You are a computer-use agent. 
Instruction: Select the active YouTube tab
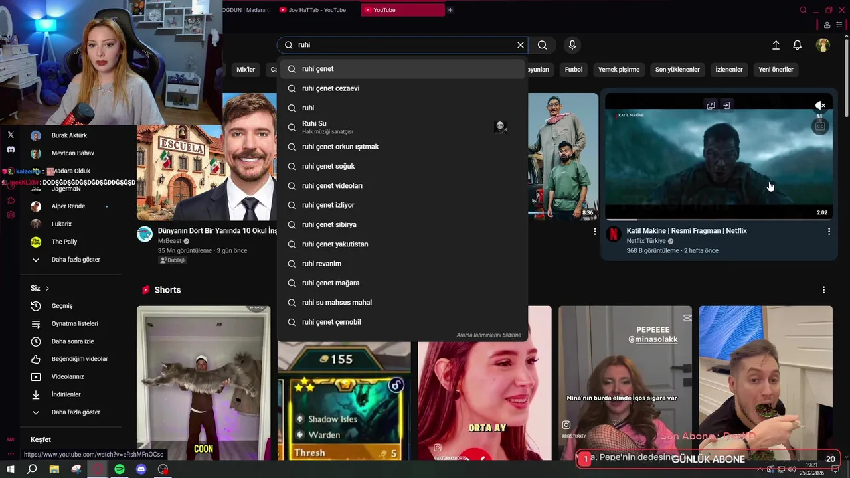pos(402,10)
